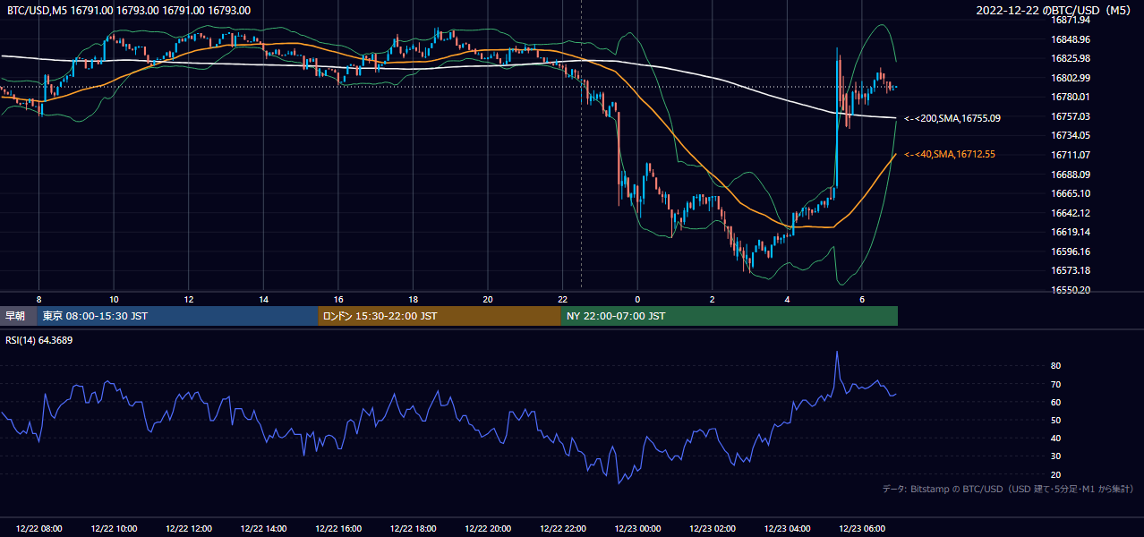Screen dimensions: 1144x537
Task: Click the bottom time label 12/22 18:00
Action: (x=414, y=529)
